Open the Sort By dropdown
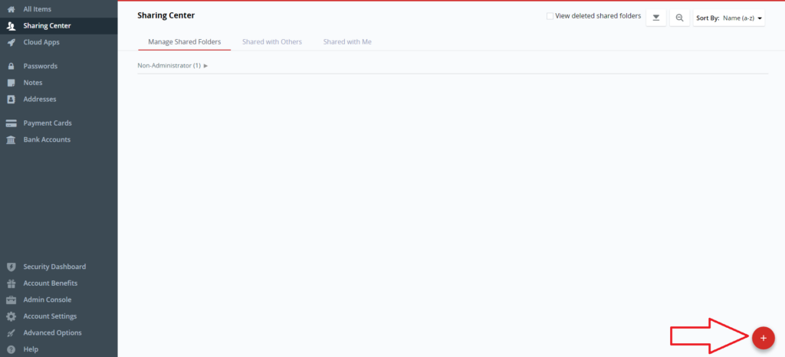Screen dimensions: 785x357 tap(728, 18)
